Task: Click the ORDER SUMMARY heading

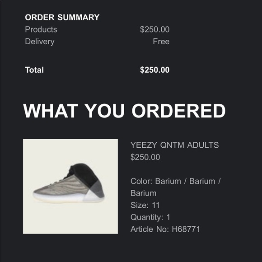Action: [62, 17]
